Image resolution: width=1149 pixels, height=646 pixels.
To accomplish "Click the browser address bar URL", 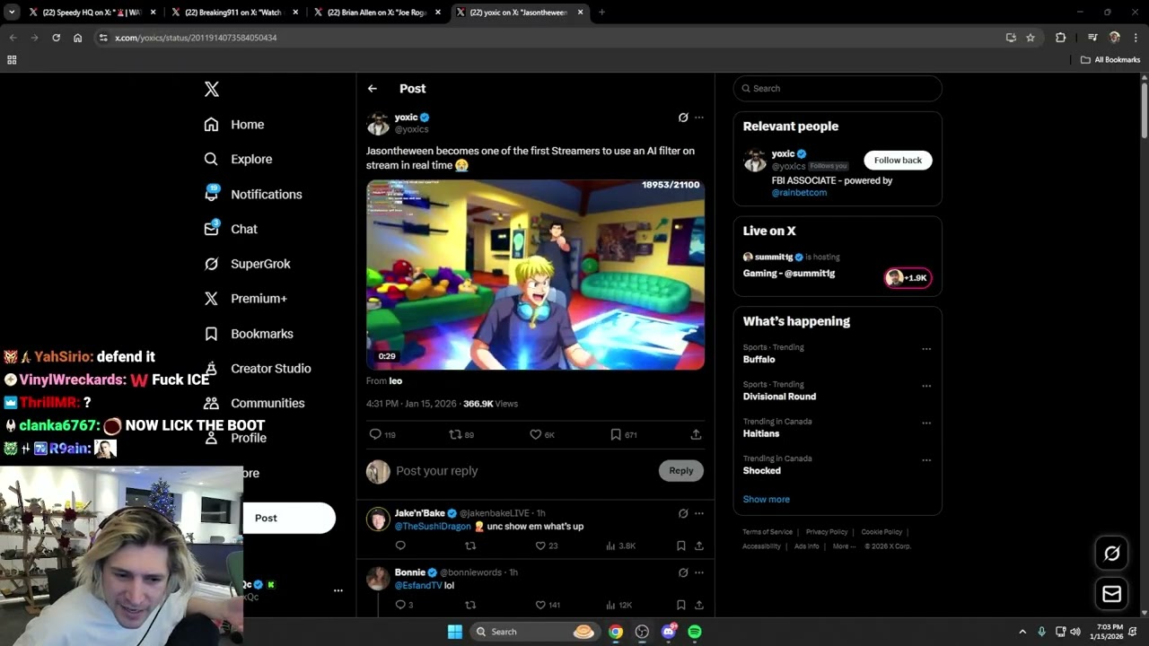I will 195,38.
